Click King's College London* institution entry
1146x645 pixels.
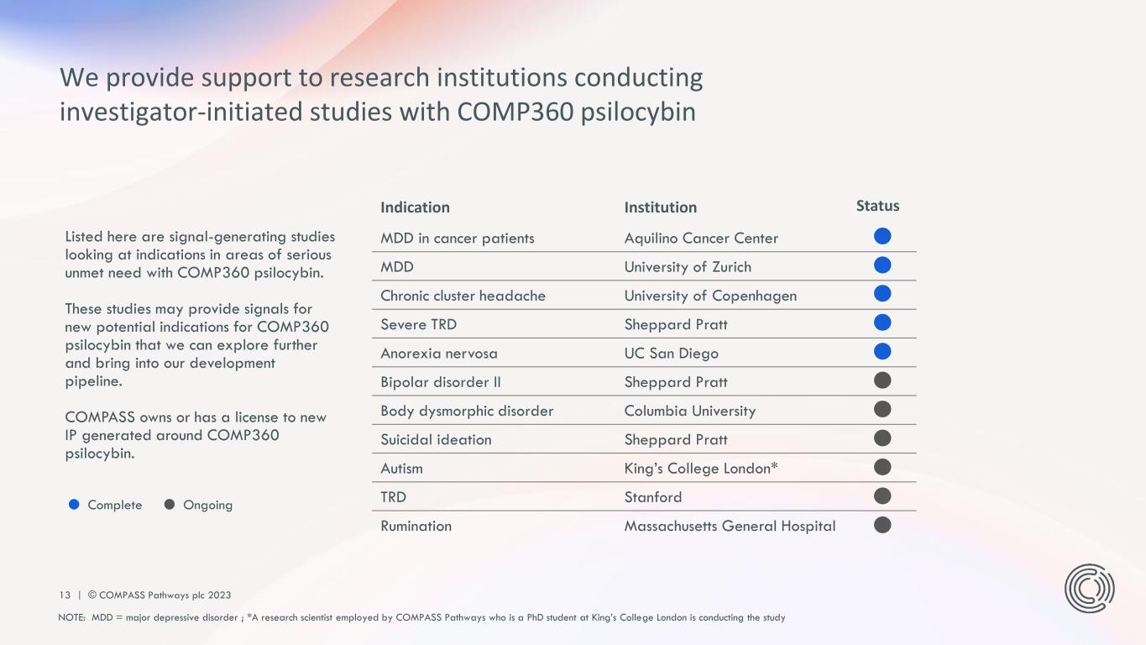click(x=701, y=469)
